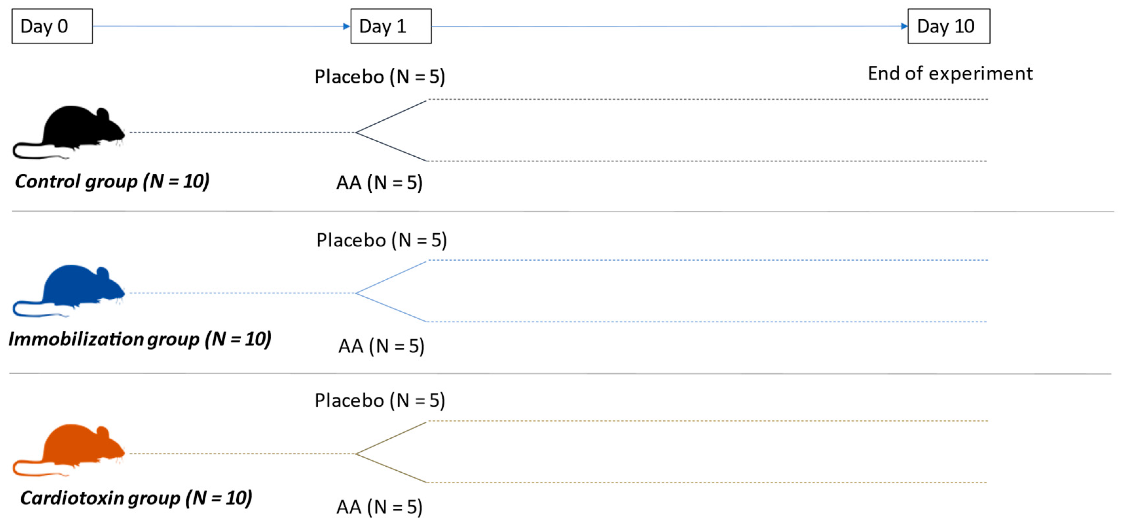Select AA (N = 5) under the orange fork

(x=379, y=507)
